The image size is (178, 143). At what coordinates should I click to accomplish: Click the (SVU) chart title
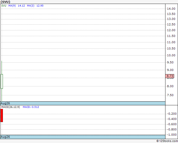[x=5, y=2]
